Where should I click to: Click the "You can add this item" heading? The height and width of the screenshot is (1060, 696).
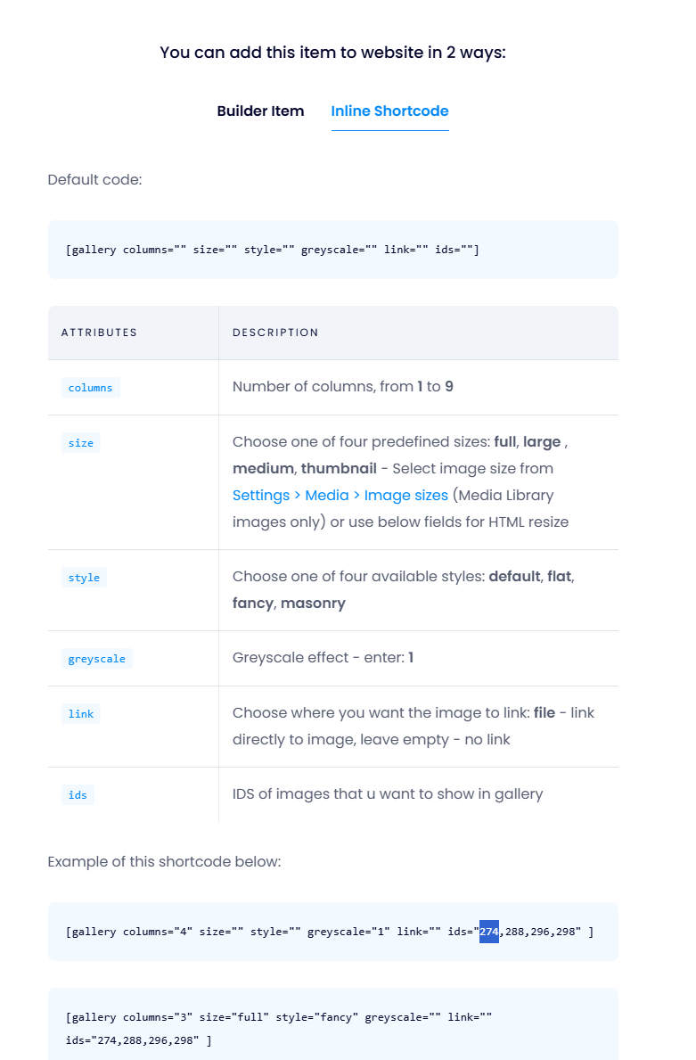[x=332, y=53]
